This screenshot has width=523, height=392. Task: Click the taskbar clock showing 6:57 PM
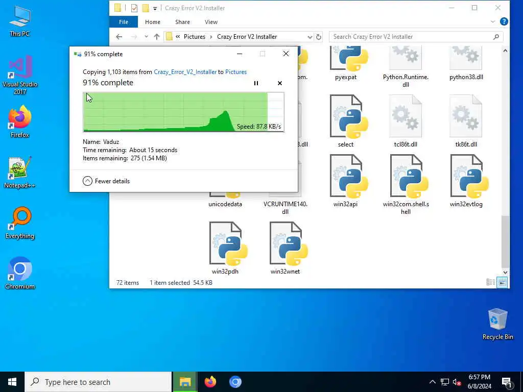[x=479, y=382]
